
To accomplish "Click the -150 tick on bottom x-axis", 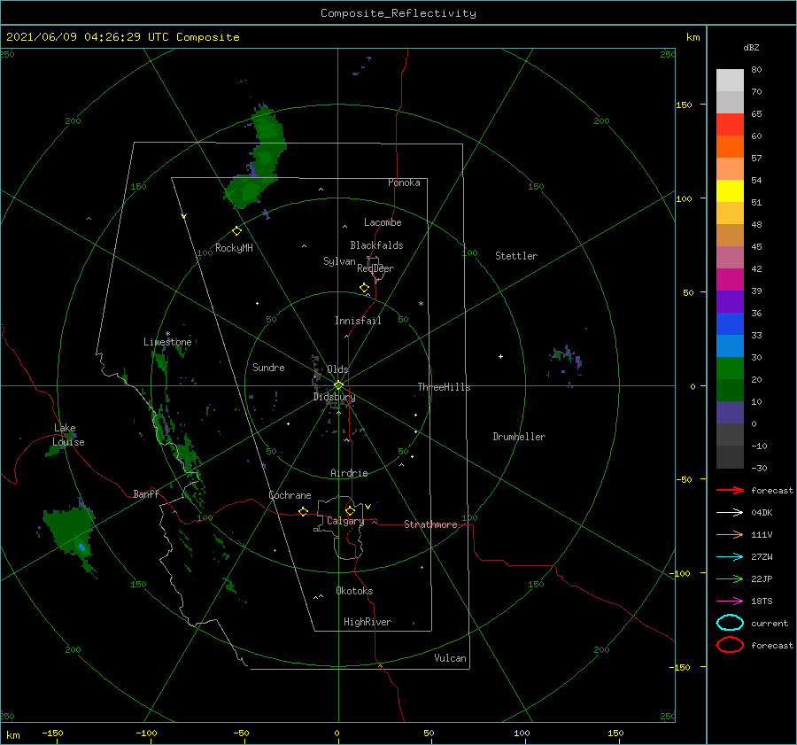I will pos(52,733).
